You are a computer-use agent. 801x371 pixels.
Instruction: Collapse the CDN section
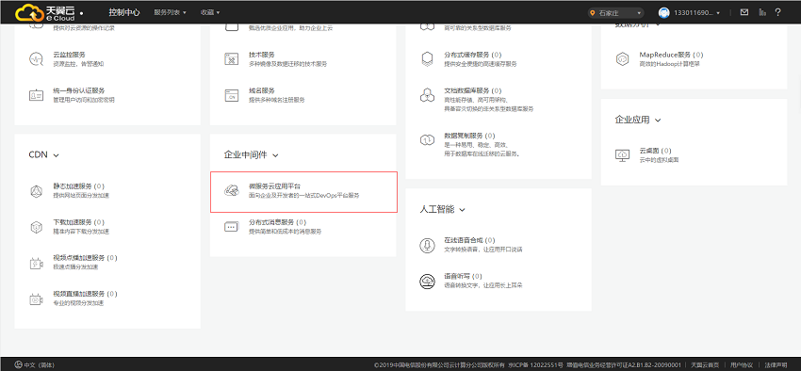click(57, 155)
